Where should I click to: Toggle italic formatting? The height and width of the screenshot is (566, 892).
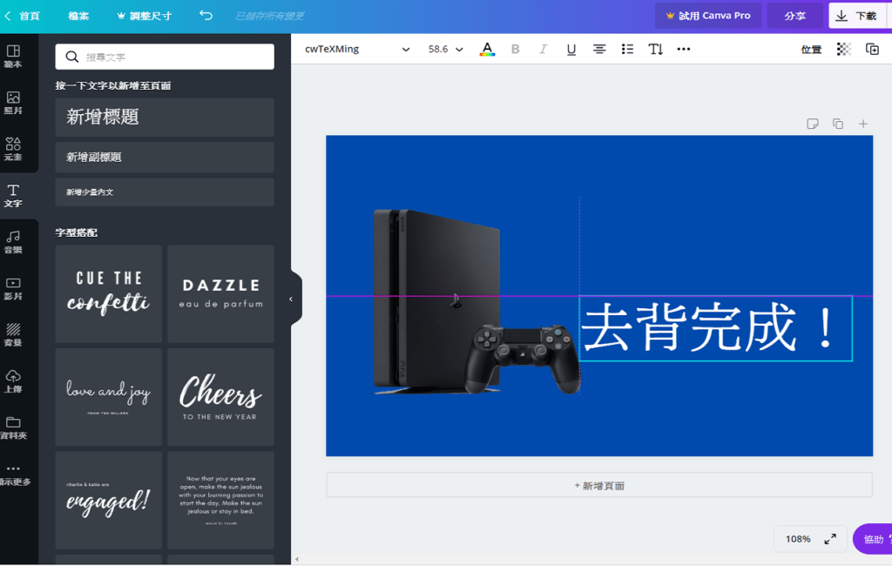(x=544, y=49)
